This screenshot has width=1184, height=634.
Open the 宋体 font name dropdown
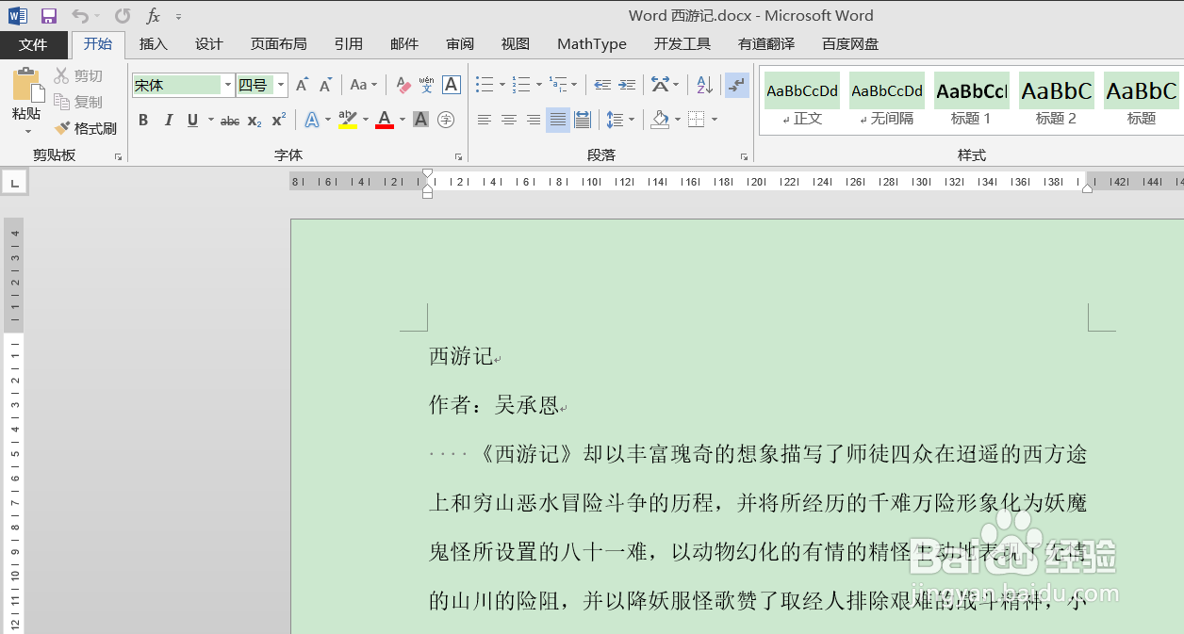(226, 85)
